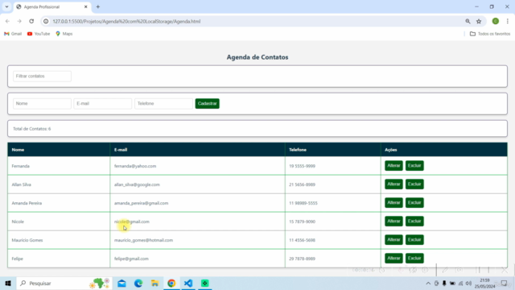Image resolution: width=515 pixels, height=290 pixels.
Task: Click Alterar for Fernanda
Action: 393,166
